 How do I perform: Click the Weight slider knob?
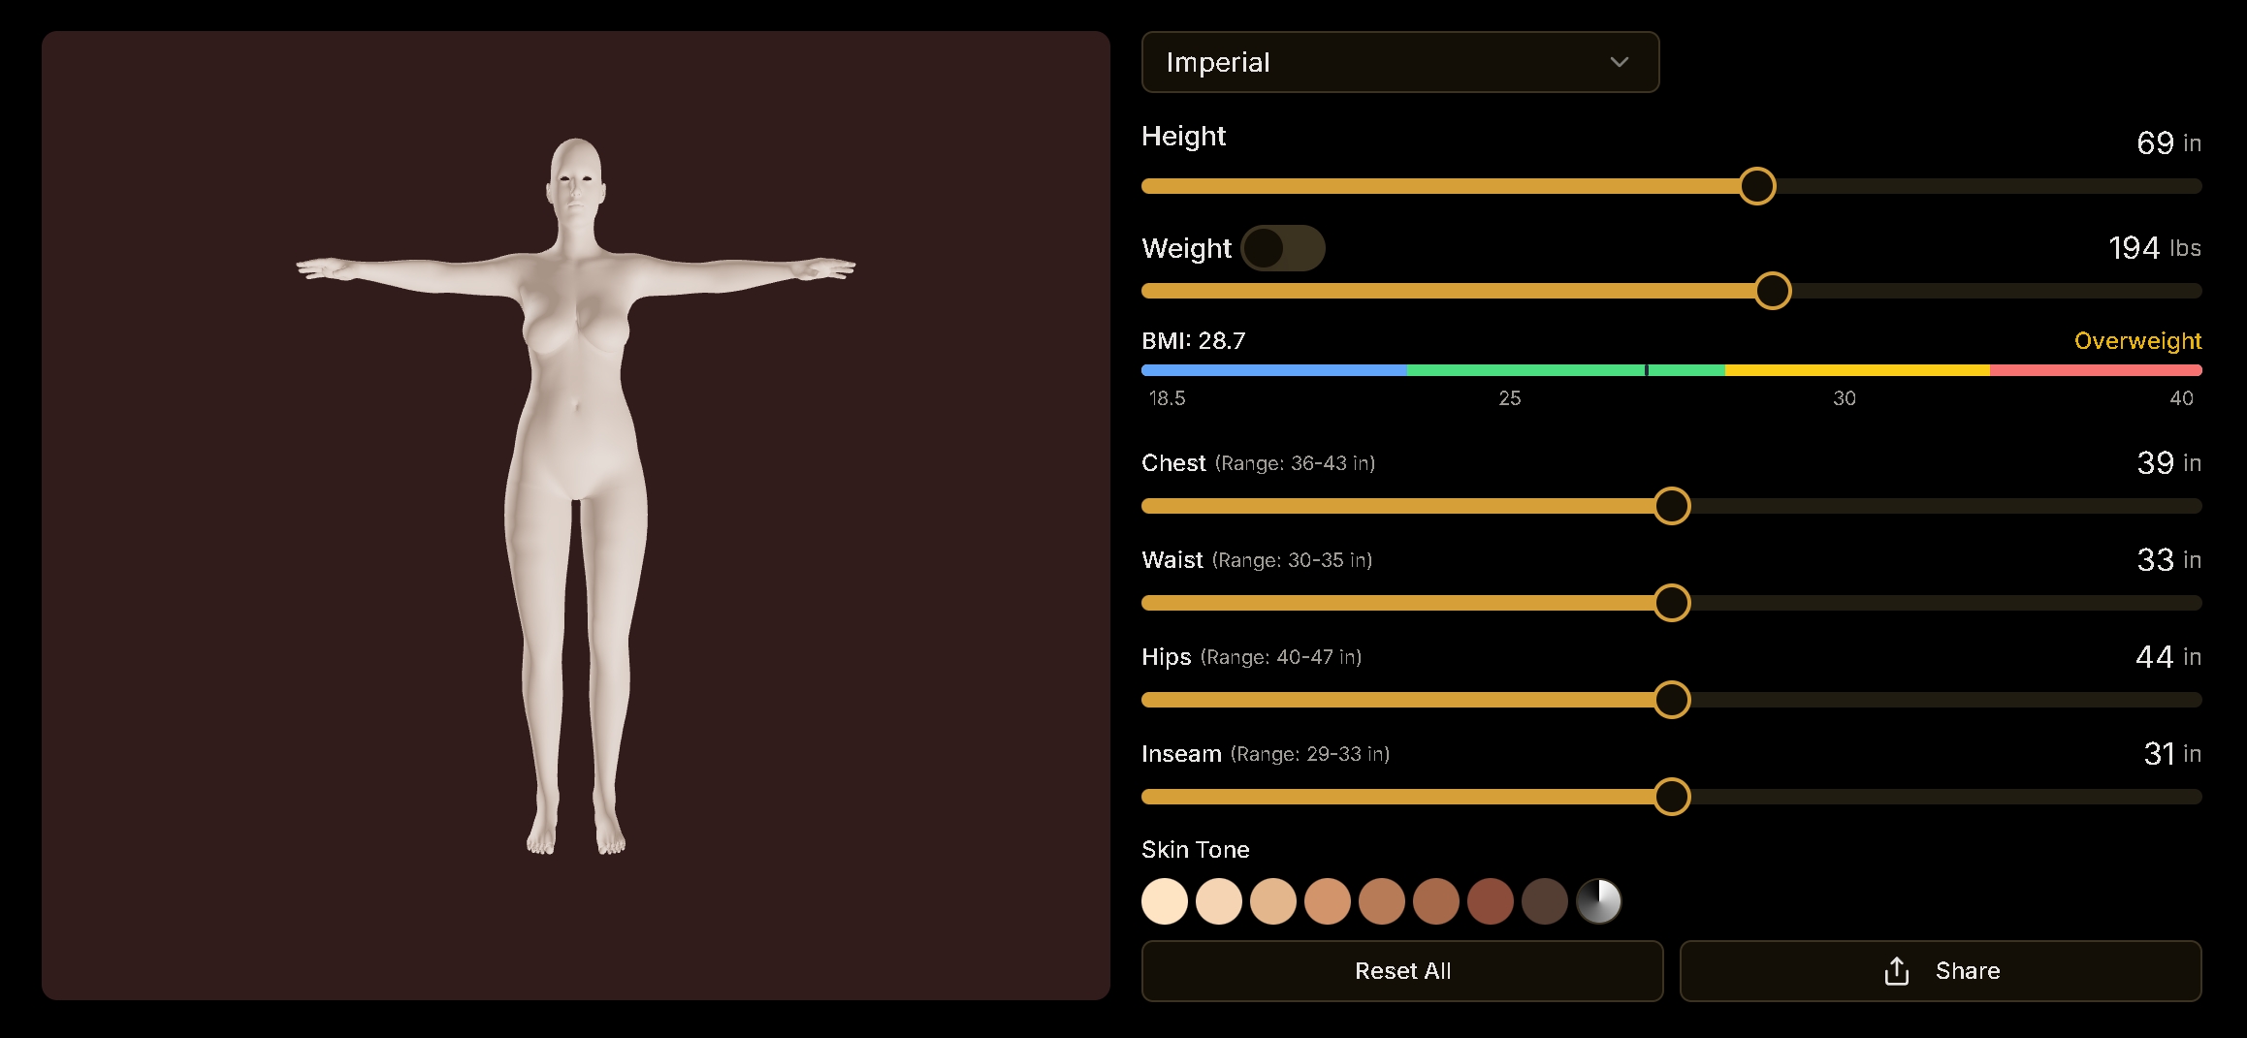pos(1772,290)
